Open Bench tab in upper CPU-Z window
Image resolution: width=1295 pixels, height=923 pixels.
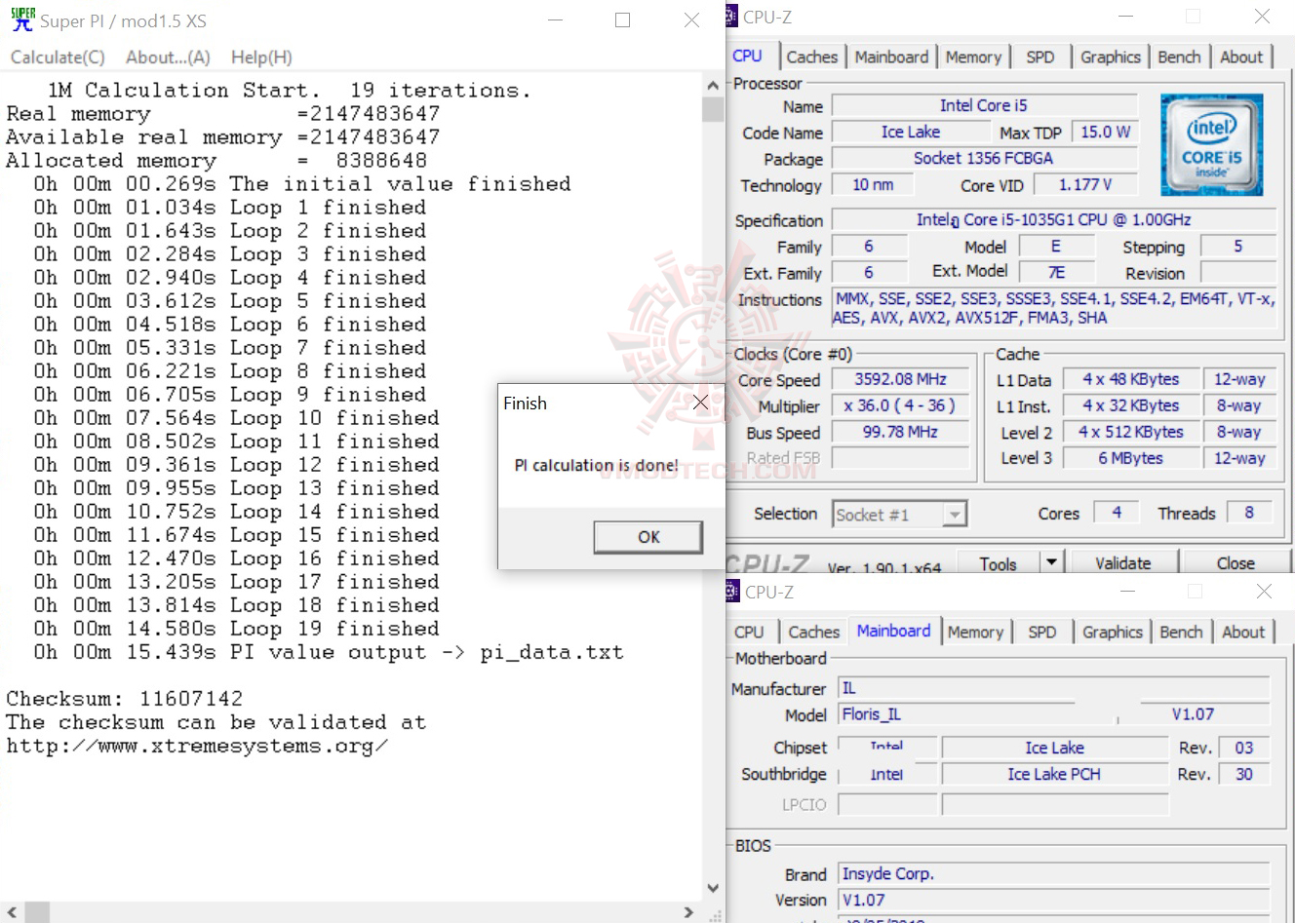[1179, 58]
